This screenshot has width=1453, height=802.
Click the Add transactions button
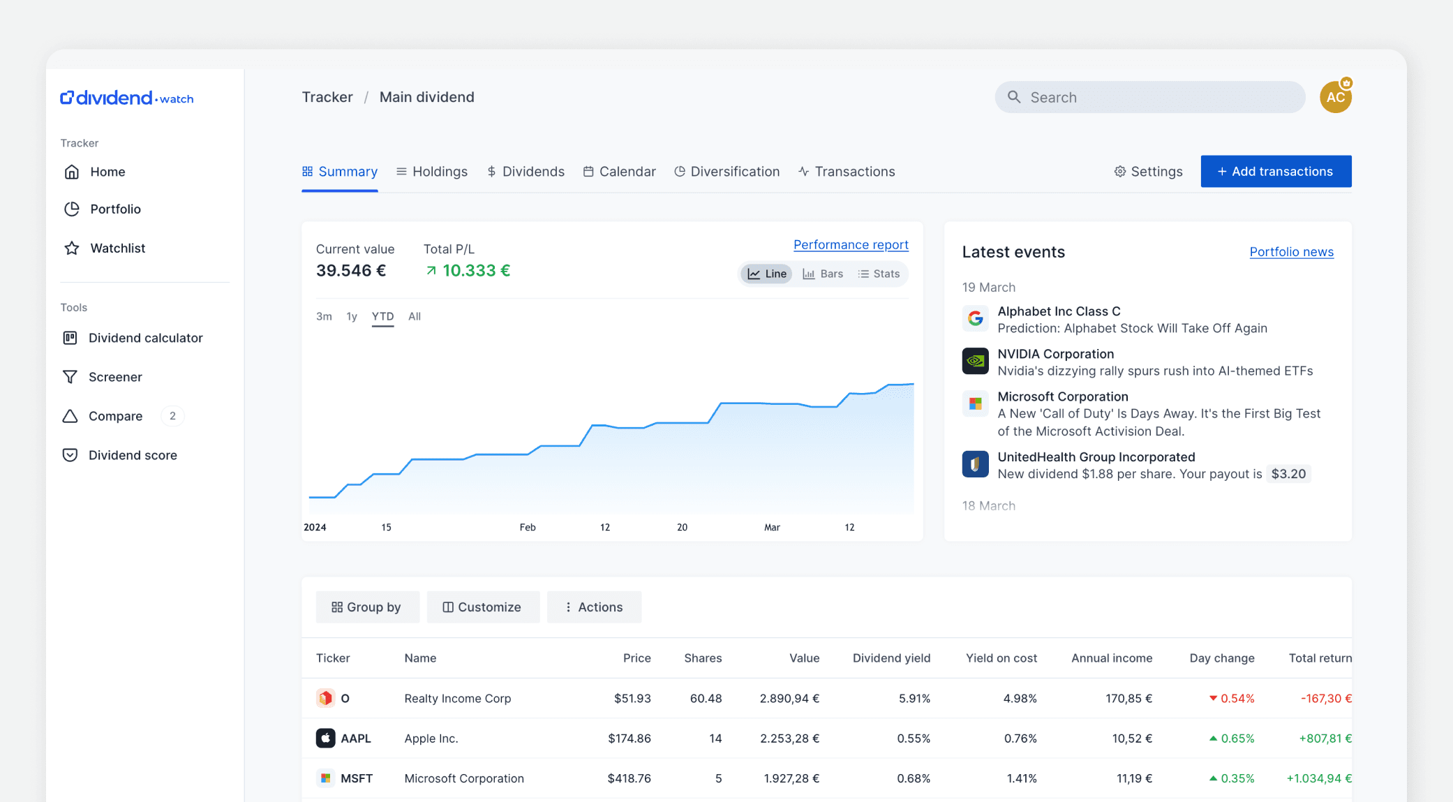pyautogui.click(x=1276, y=172)
